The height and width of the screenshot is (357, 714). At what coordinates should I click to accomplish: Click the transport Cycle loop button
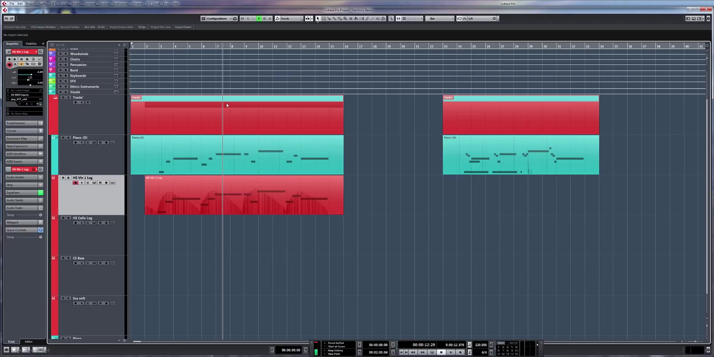[x=432, y=352]
